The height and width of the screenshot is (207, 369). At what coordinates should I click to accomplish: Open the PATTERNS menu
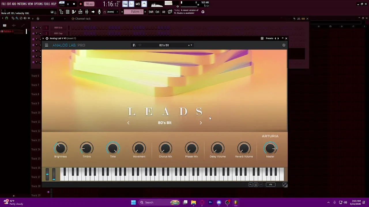click(x=22, y=4)
